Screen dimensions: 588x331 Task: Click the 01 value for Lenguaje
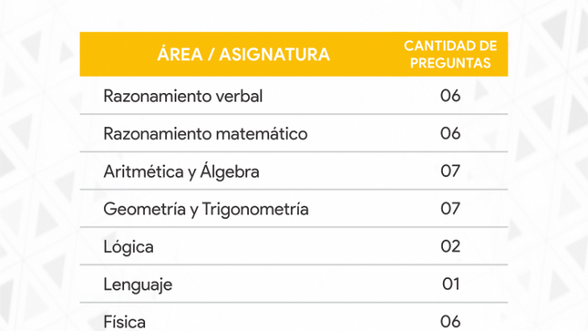point(450,284)
